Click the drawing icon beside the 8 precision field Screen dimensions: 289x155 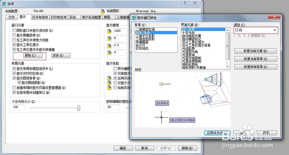click(109, 38)
